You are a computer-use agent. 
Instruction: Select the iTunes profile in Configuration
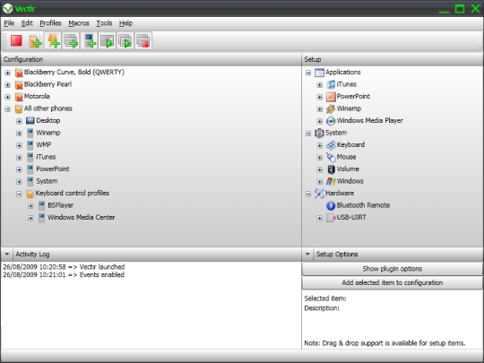[x=46, y=157]
